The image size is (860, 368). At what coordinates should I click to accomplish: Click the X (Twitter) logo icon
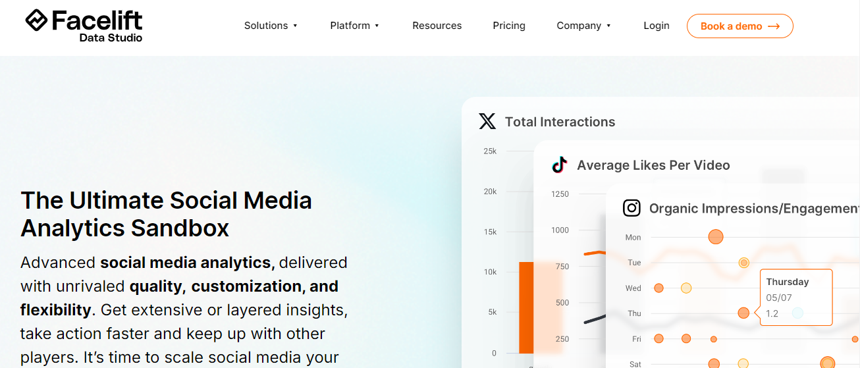click(x=487, y=122)
